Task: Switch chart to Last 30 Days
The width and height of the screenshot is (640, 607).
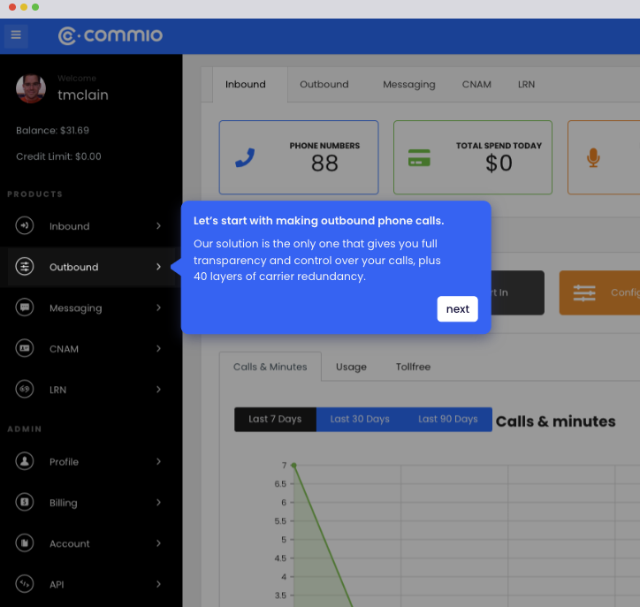Action: click(360, 419)
